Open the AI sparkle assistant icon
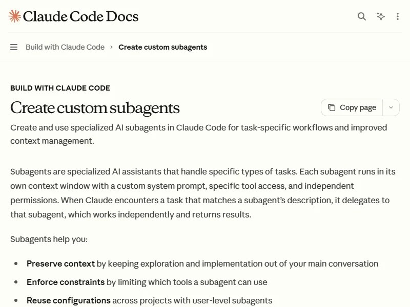410x307 pixels. [381, 16]
